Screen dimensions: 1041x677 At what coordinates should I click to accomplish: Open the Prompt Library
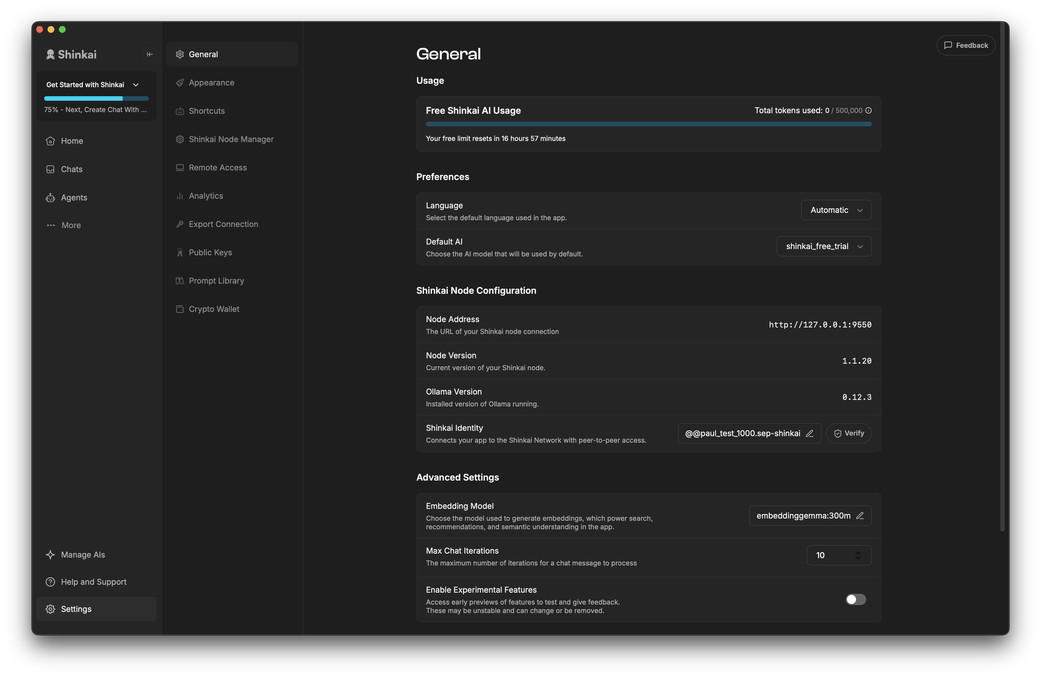coord(216,280)
